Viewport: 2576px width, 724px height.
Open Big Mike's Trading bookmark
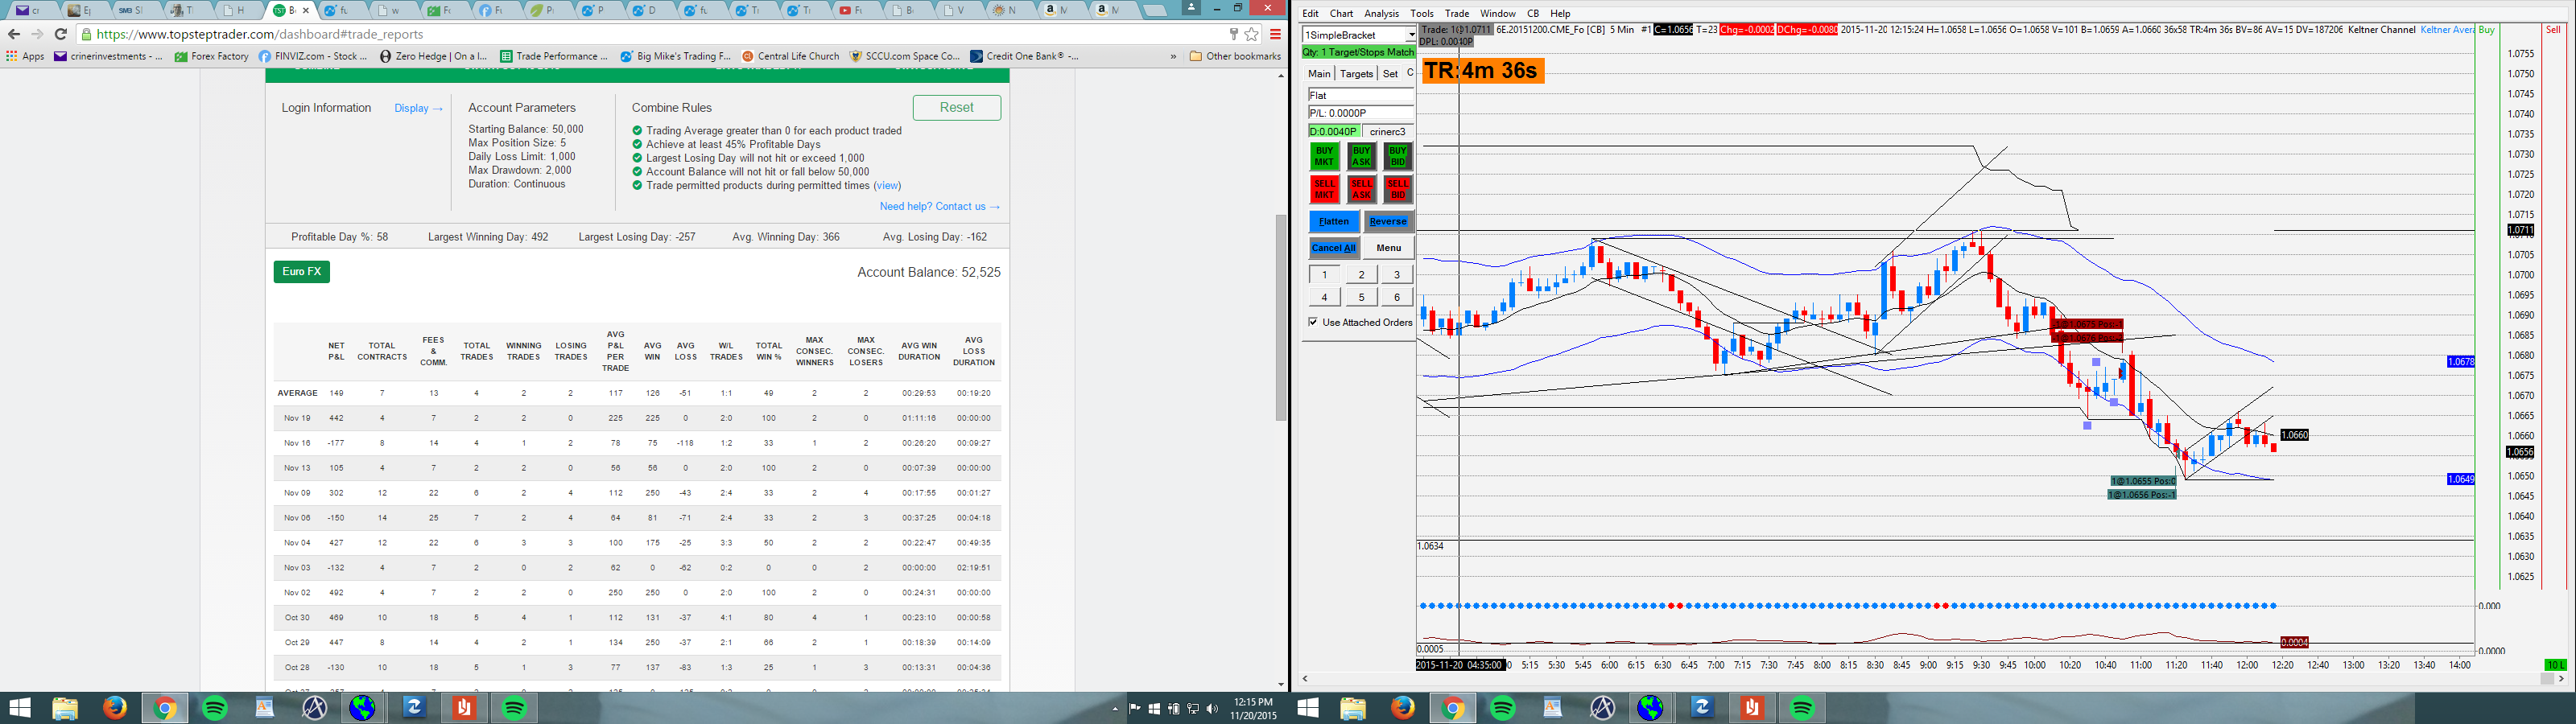676,56
